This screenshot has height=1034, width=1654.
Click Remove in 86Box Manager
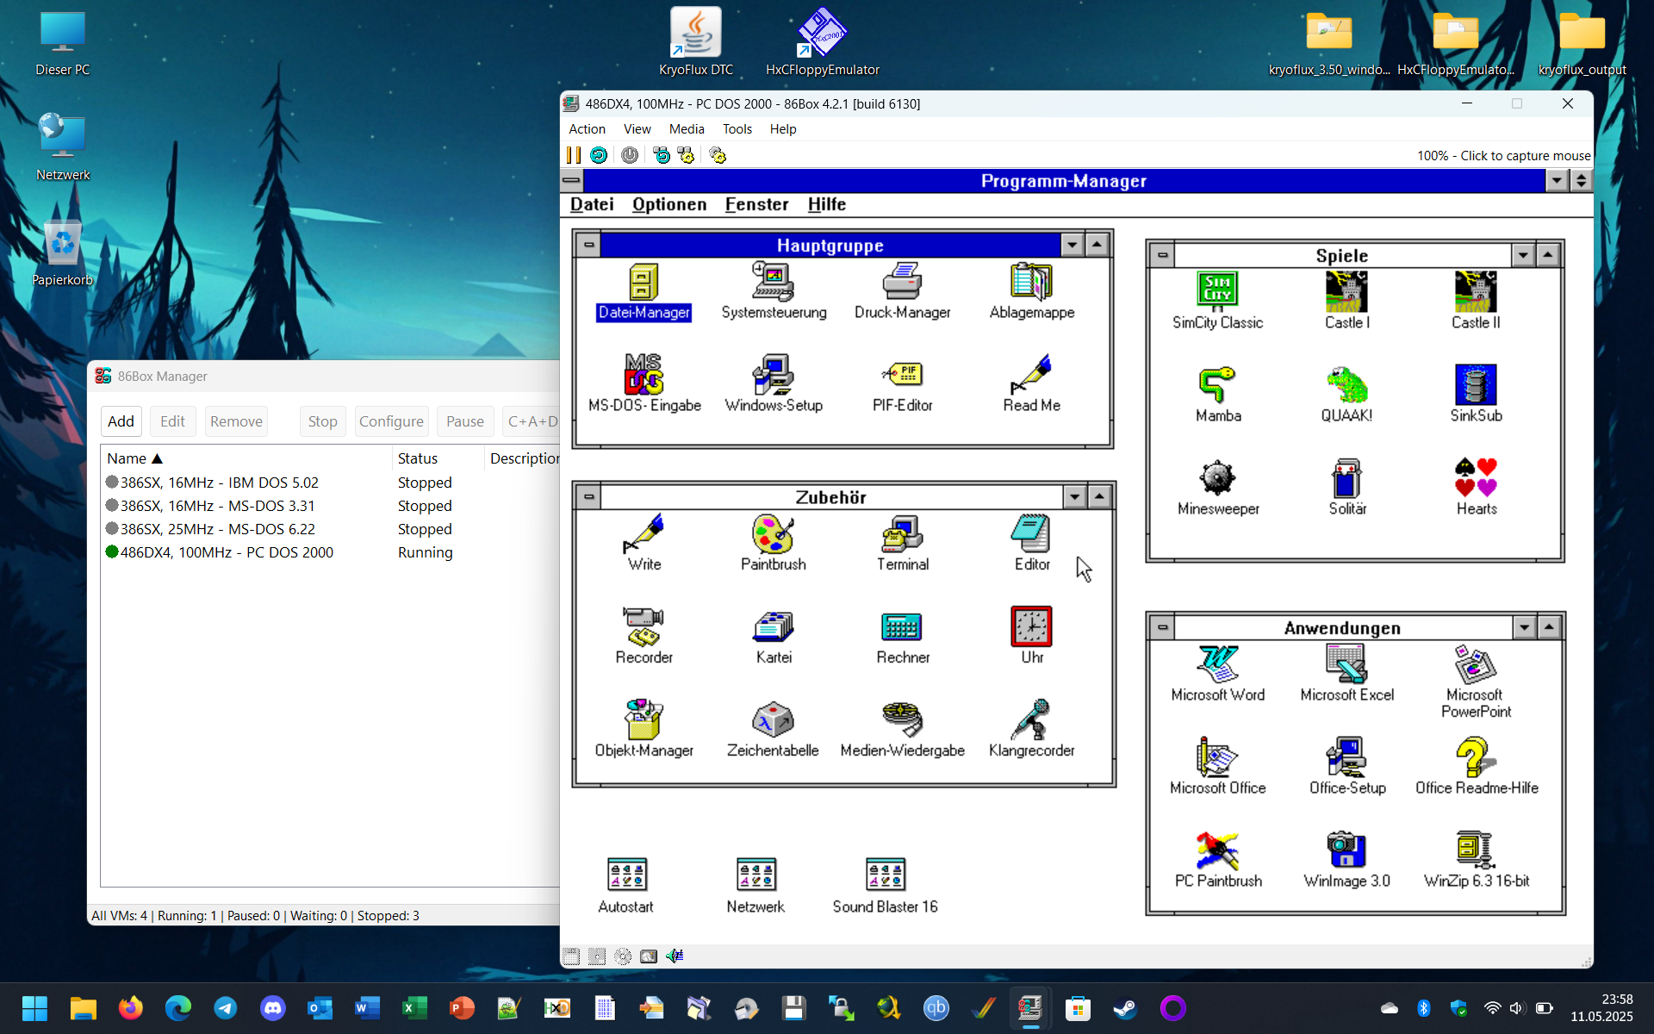pyautogui.click(x=236, y=421)
